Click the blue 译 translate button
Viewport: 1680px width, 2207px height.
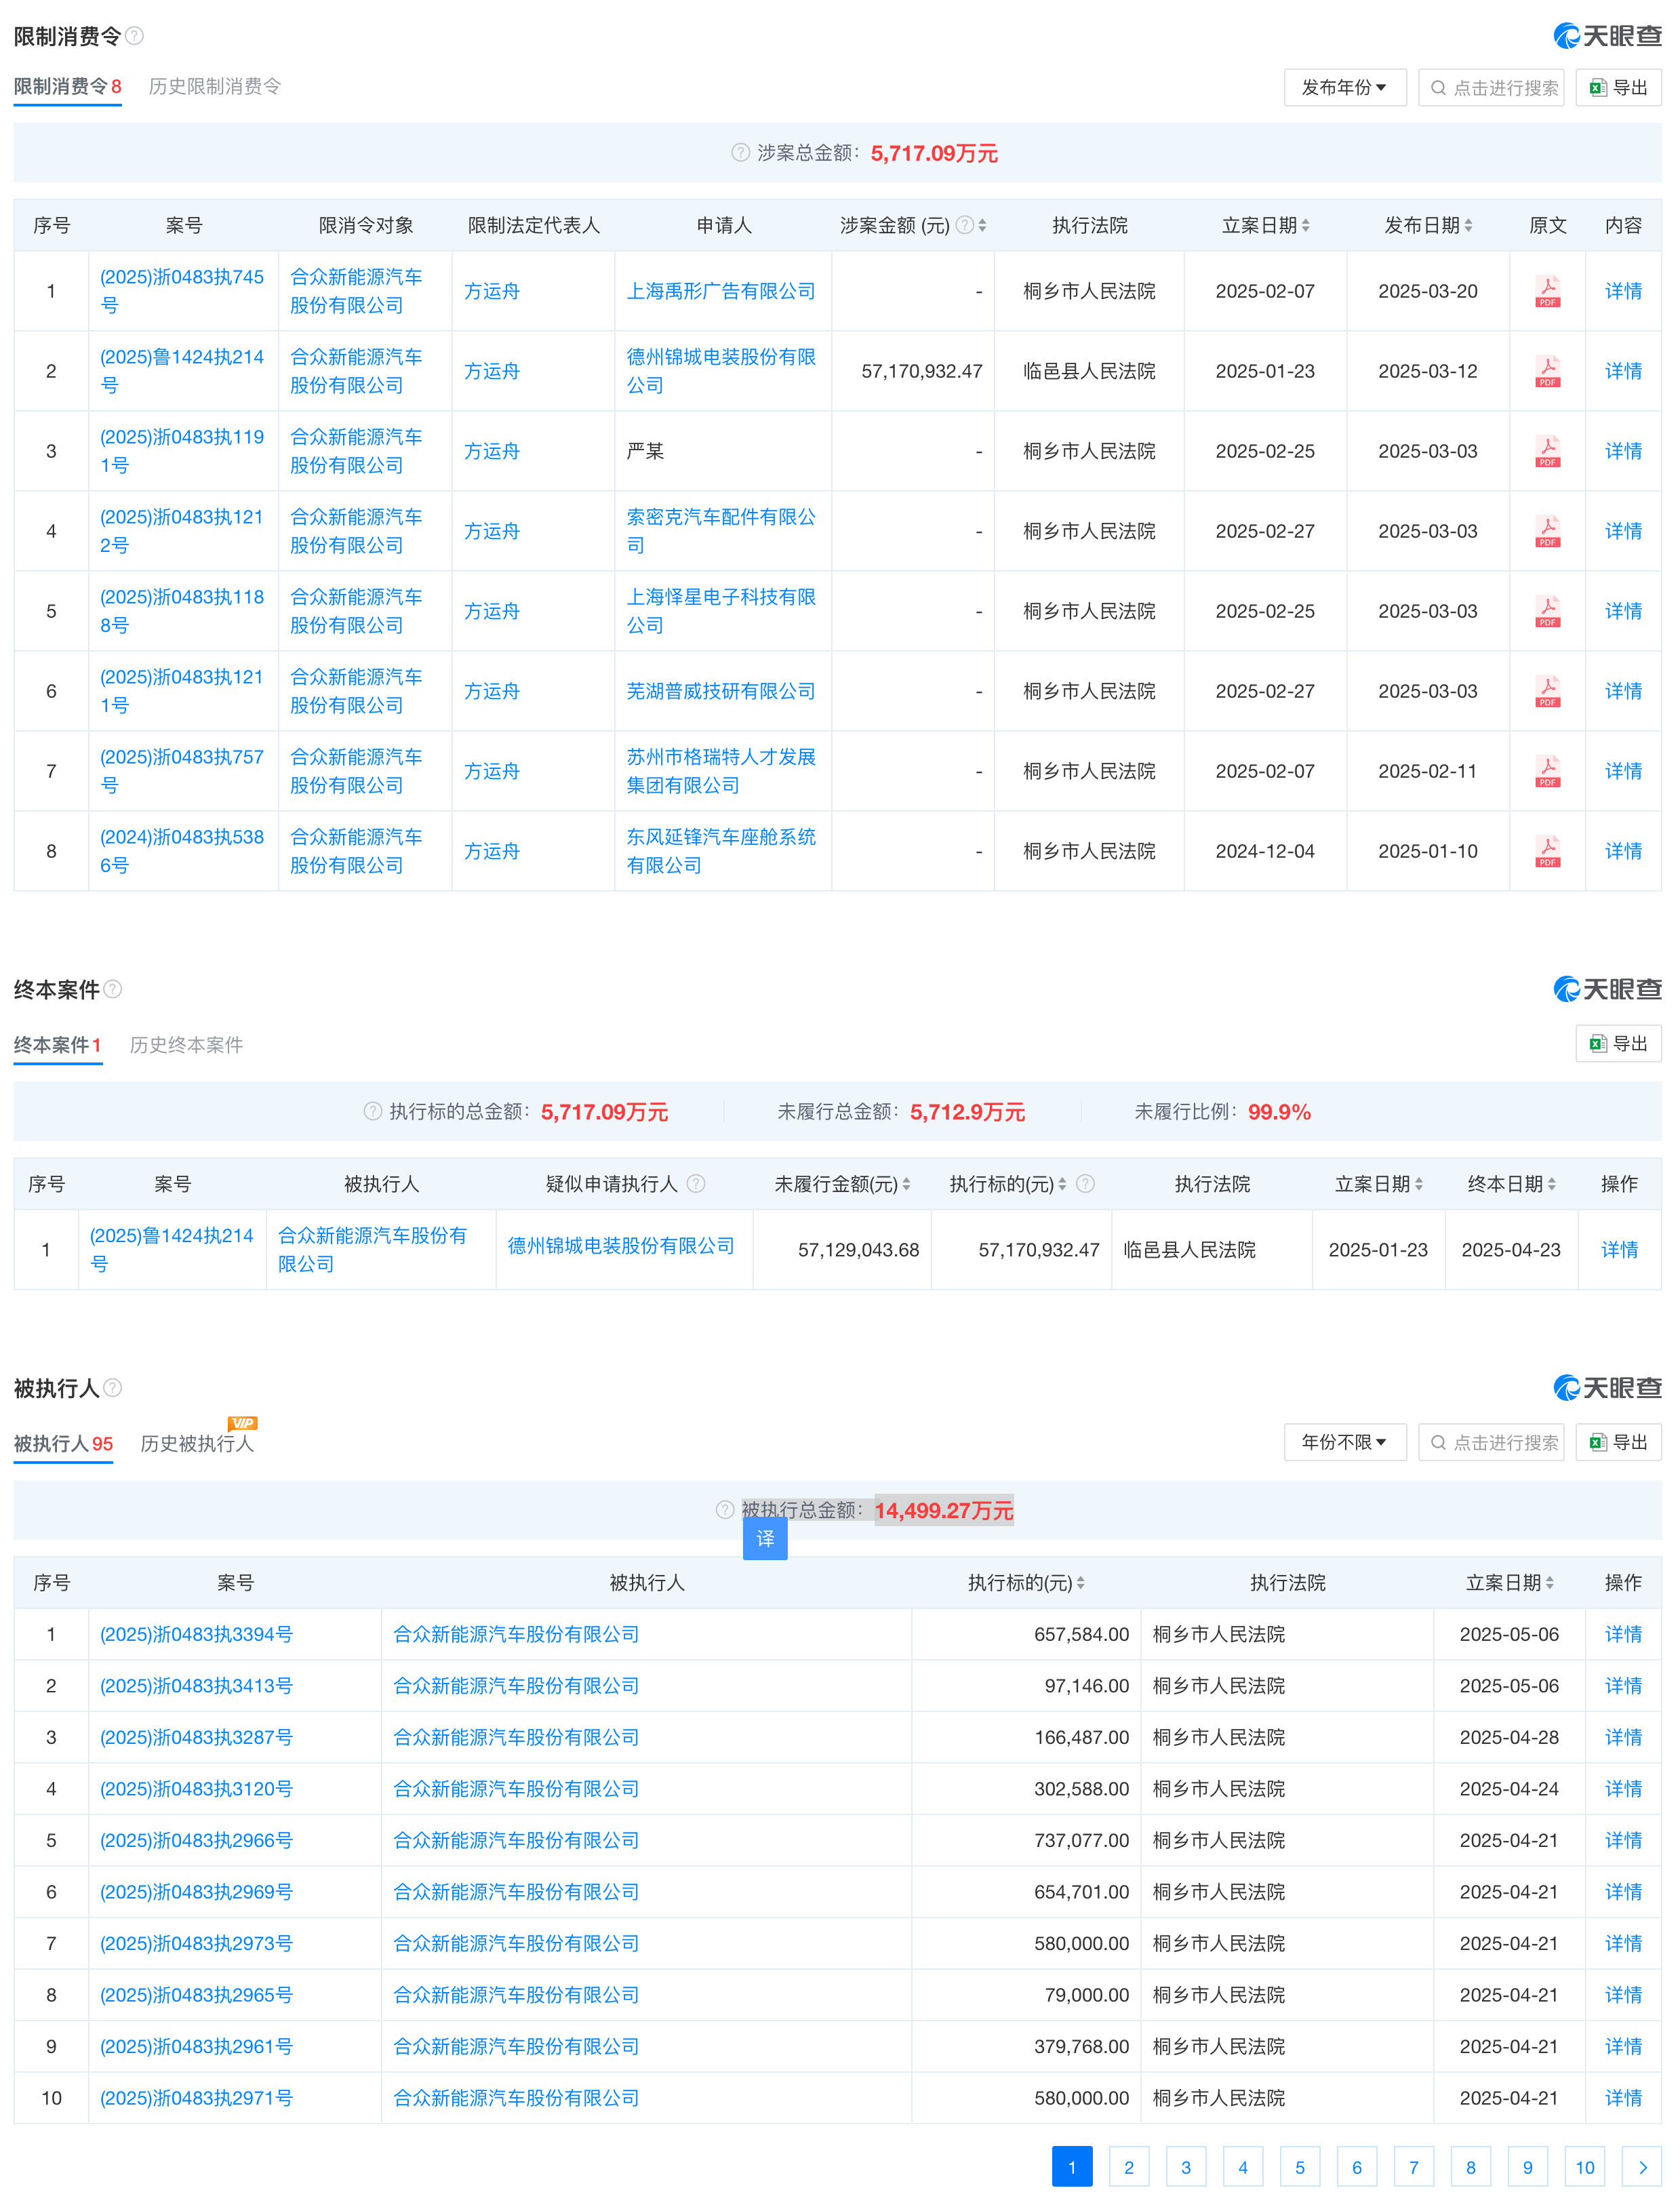point(765,1538)
